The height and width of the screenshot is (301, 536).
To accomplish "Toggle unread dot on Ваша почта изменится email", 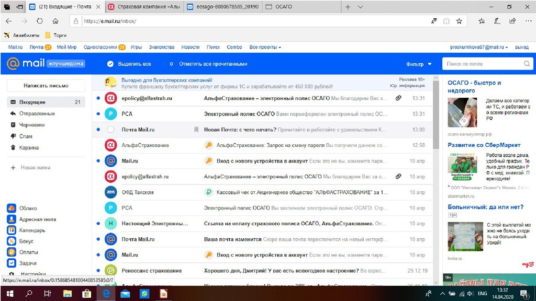I will 98,239.
